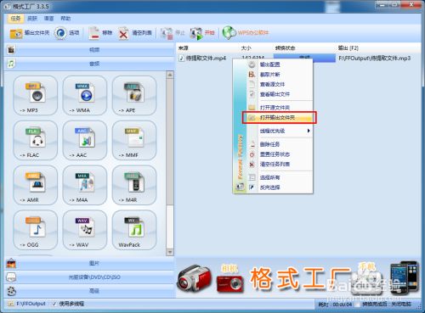Click the film reel icon of the Advanced panel

point(11,291)
